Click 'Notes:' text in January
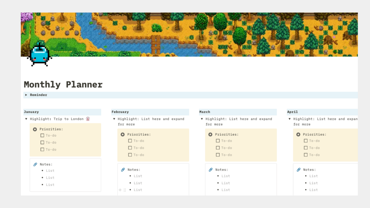This screenshot has height=208, width=370. 46,164
